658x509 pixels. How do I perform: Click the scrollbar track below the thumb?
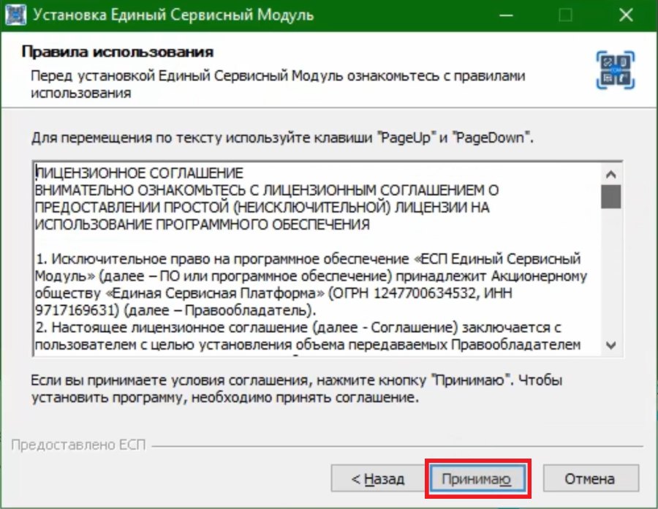(611, 272)
